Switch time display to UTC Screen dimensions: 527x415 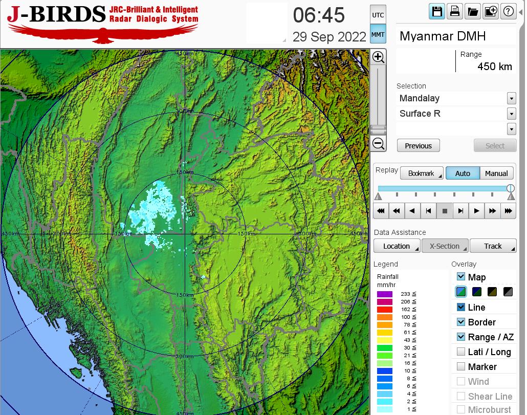click(378, 15)
